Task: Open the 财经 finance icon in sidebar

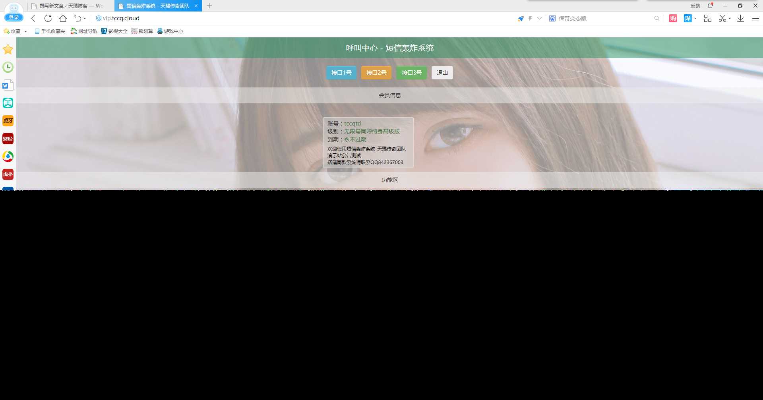Action: click(8, 138)
